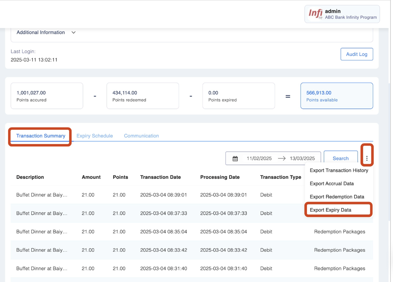This screenshot has height=282, width=393.
Task: Open the admin profile dropdown
Action: (x=342, y=14)
